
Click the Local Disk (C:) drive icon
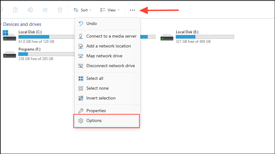pos(9,35)
